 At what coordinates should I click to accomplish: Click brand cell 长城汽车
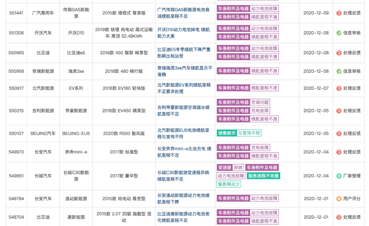pos(43,176)
